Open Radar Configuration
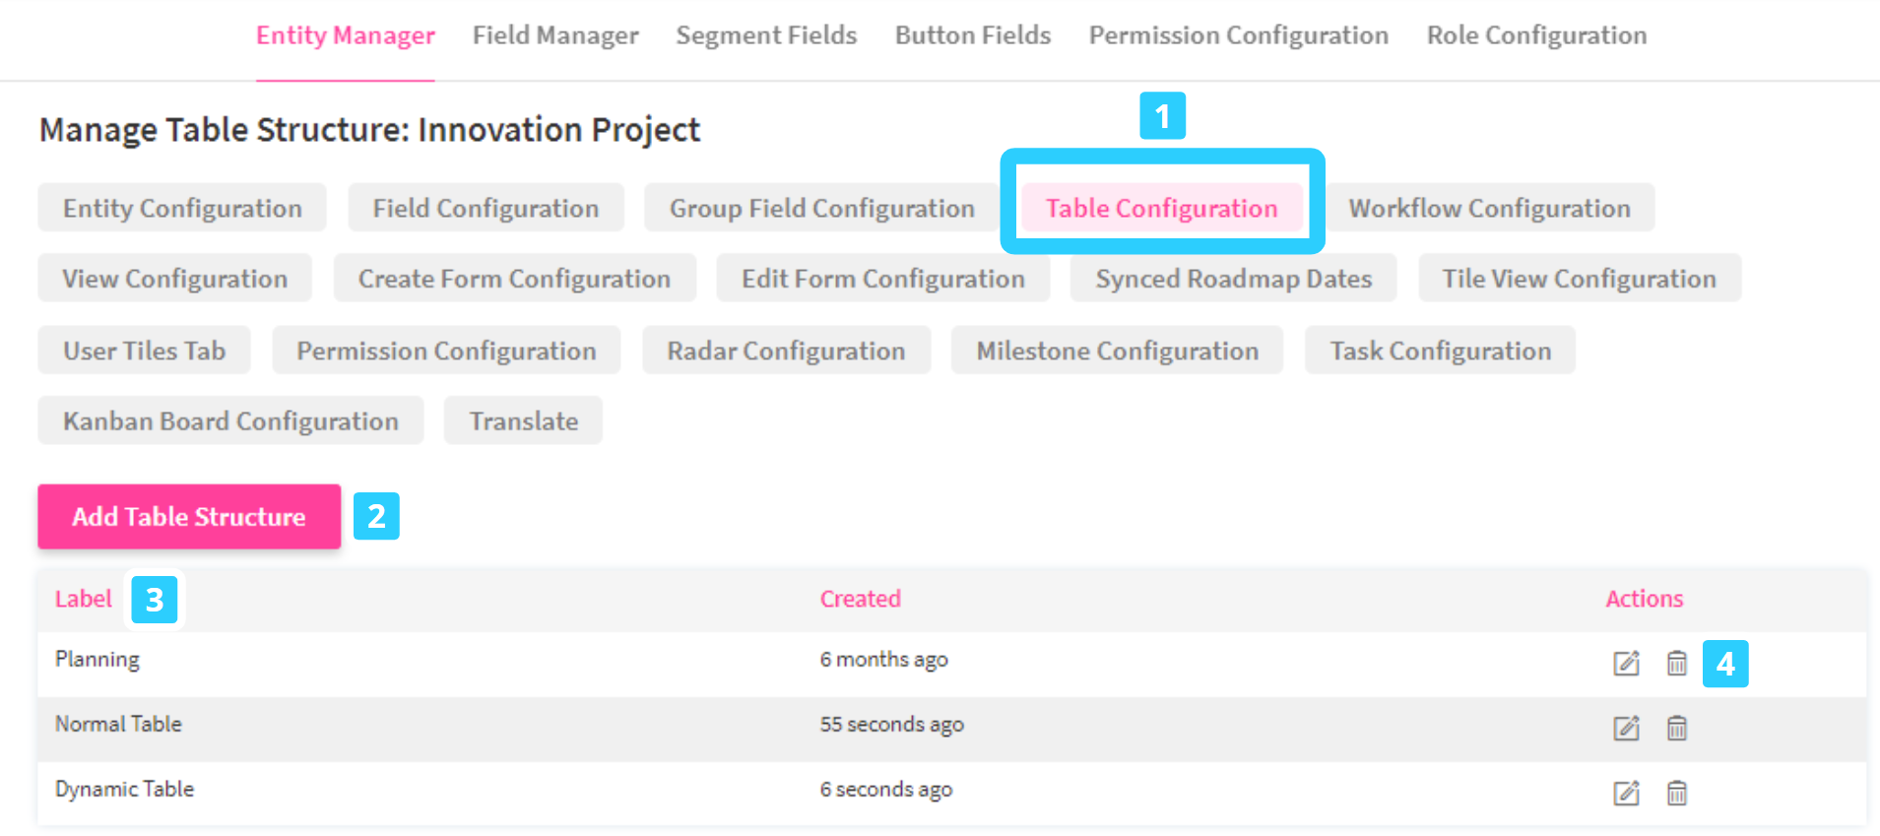This screenshot has height=836, width=1880. [x=786, y=352]
